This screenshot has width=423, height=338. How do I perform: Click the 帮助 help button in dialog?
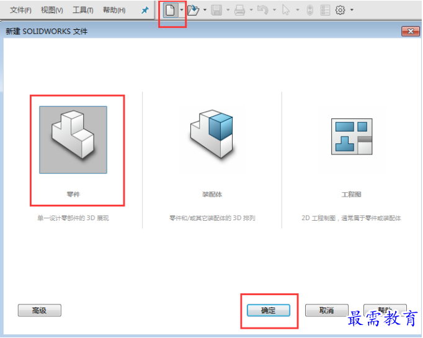click(x=385, y=310)
